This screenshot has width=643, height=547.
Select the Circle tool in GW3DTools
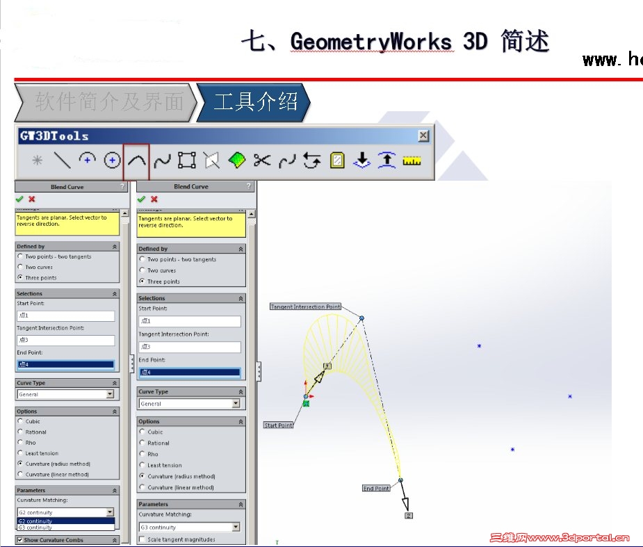pyautogui.click(x=112, y=161)
